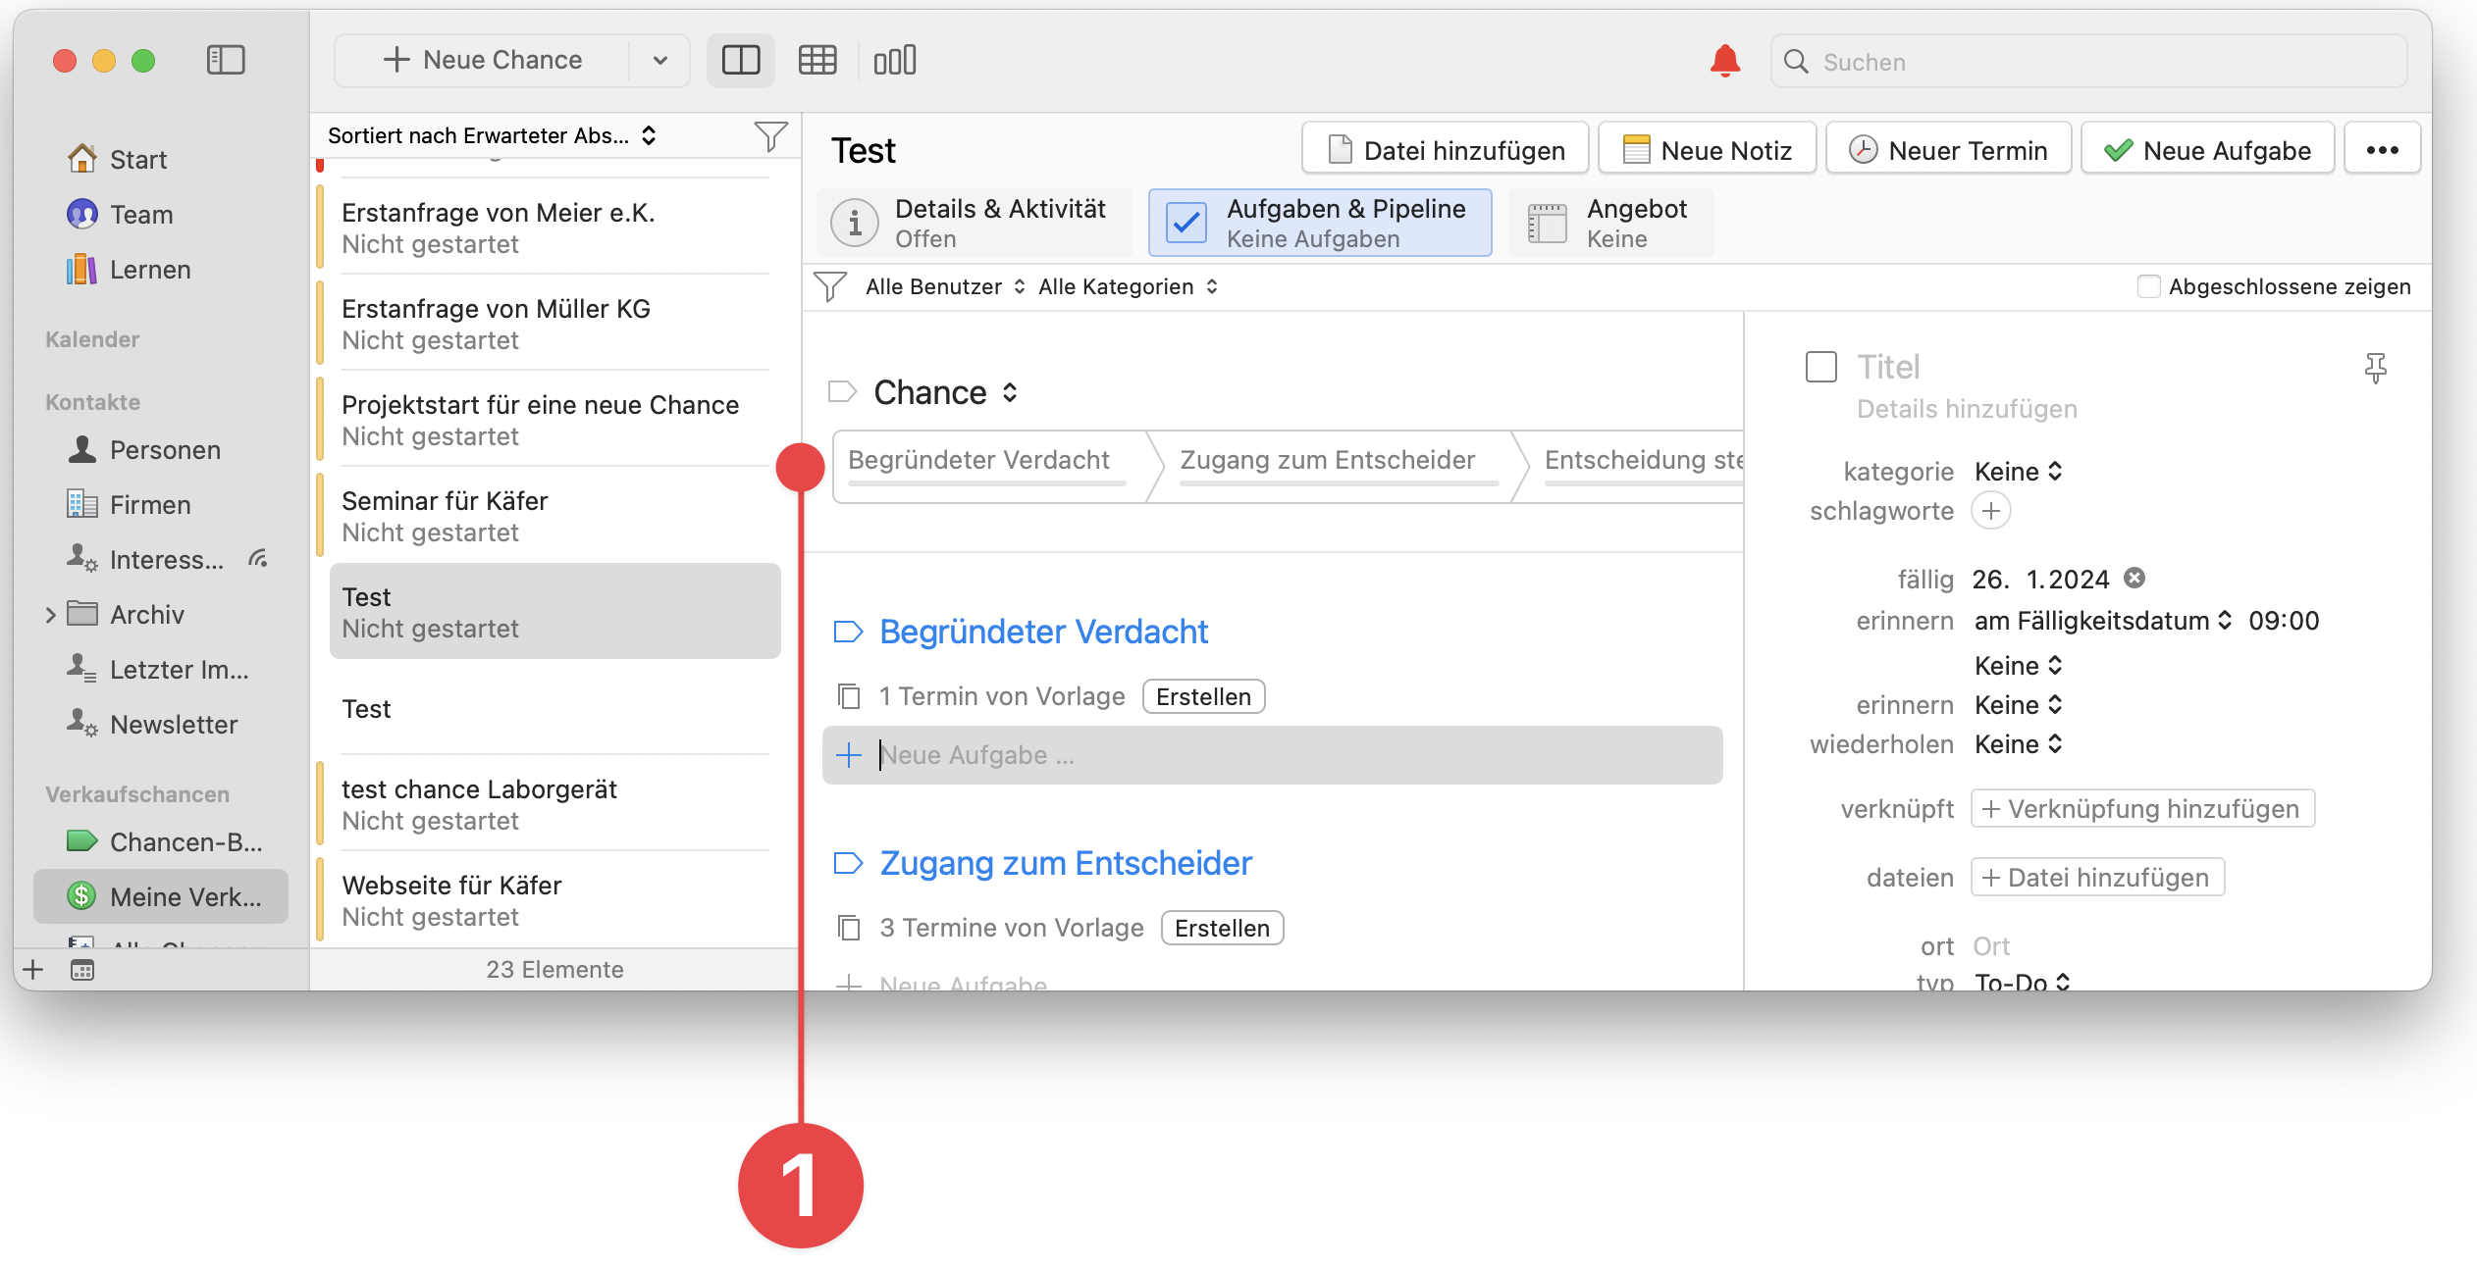Switch to Details & Aktivität tab
Screen dimensions: 2477x1269
point(975,223)
